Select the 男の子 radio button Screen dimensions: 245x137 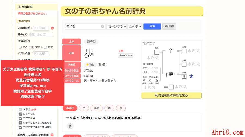[20, 47]
